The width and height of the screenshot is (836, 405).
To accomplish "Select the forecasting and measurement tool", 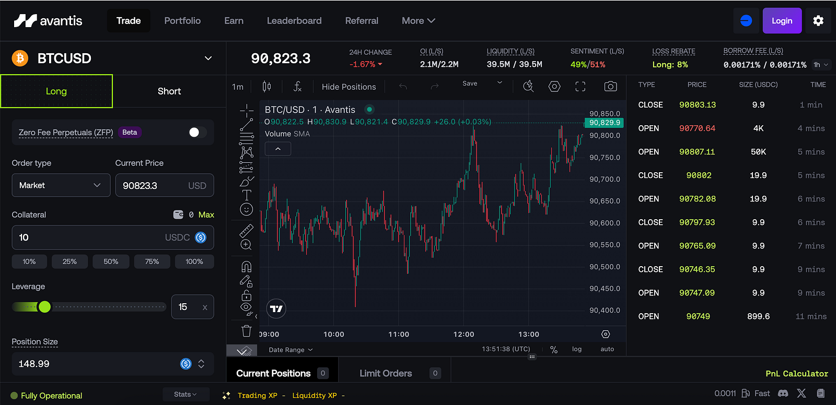I will (247, 167).
